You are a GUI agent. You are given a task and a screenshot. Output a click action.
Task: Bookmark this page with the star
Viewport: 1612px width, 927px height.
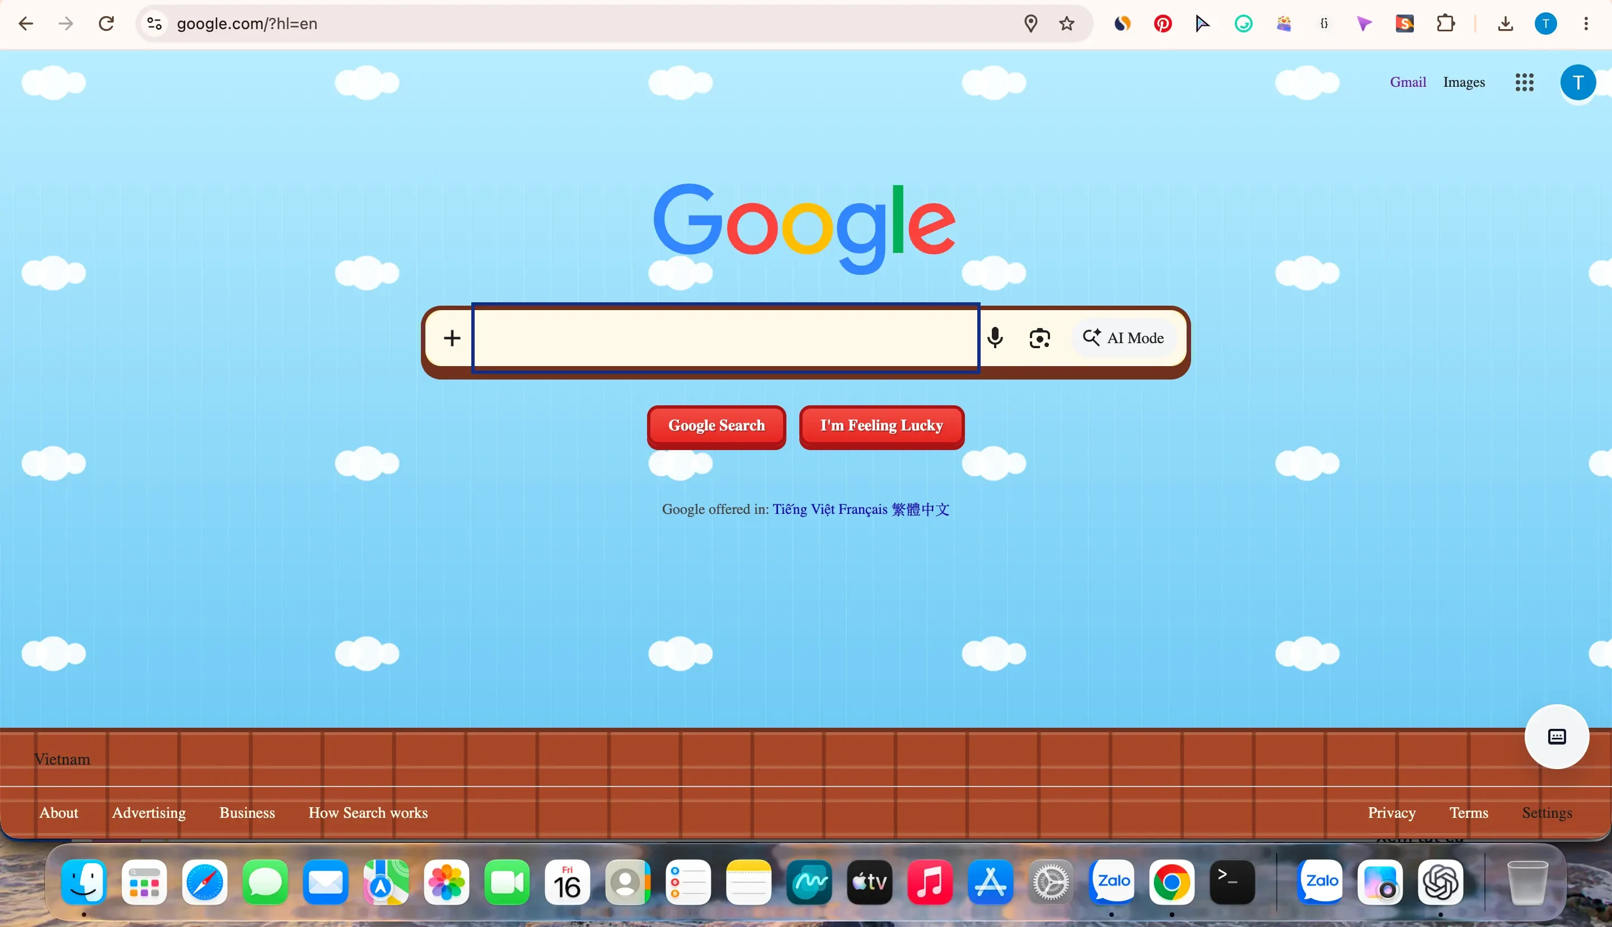pos(1067,24)
